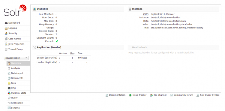Click the 69 bytes size value
This screenshot has height=111, width=225.
[83, 58]
